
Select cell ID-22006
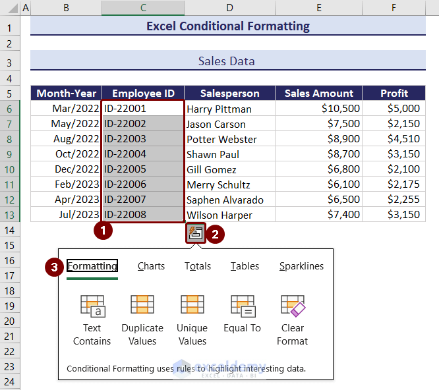click(x=143, y=184)
